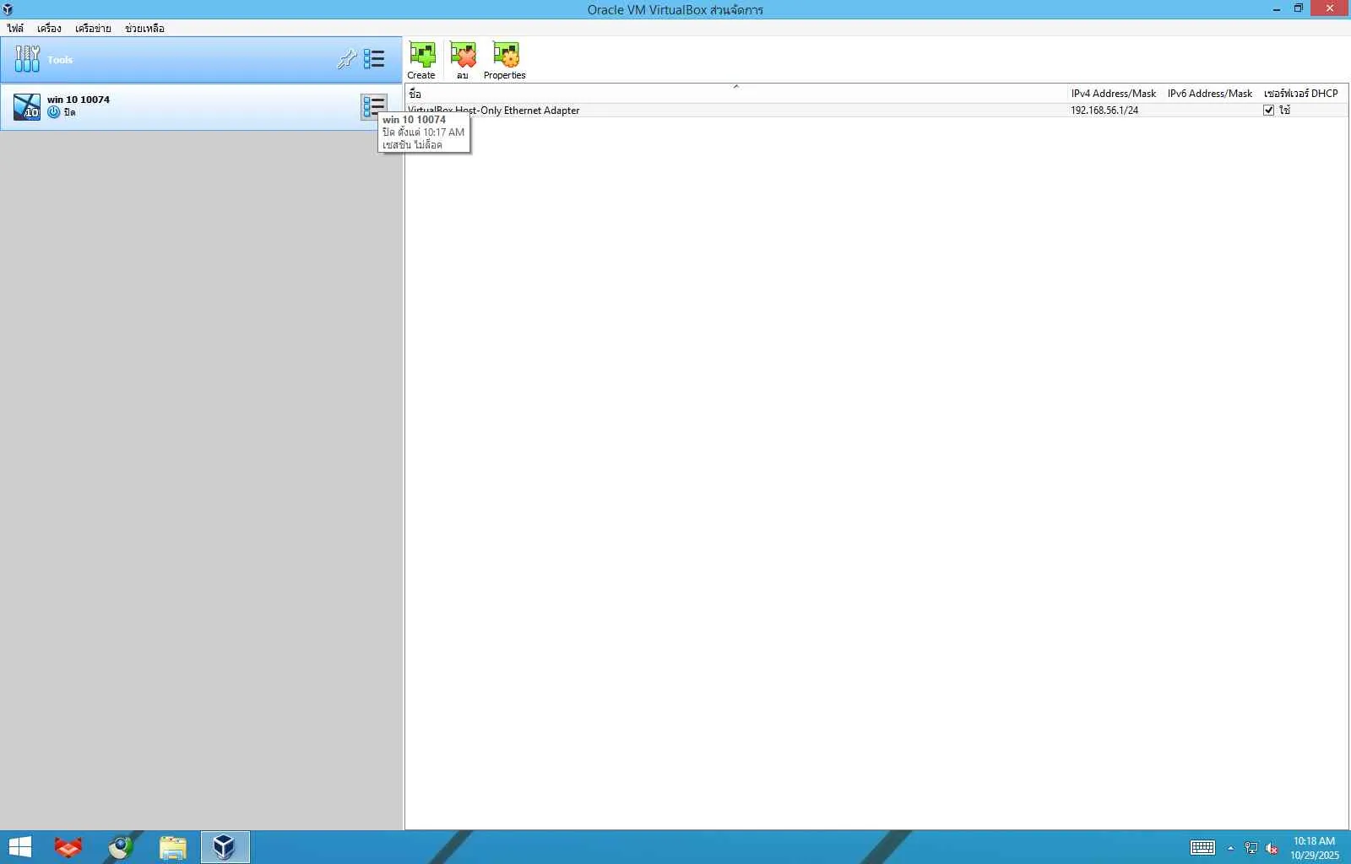Image resolution: width=1351 pixels, height=864 pixels.
Task: Sort by the IPv6 Address/Mask column header
Action: [x=1210, y=94]
